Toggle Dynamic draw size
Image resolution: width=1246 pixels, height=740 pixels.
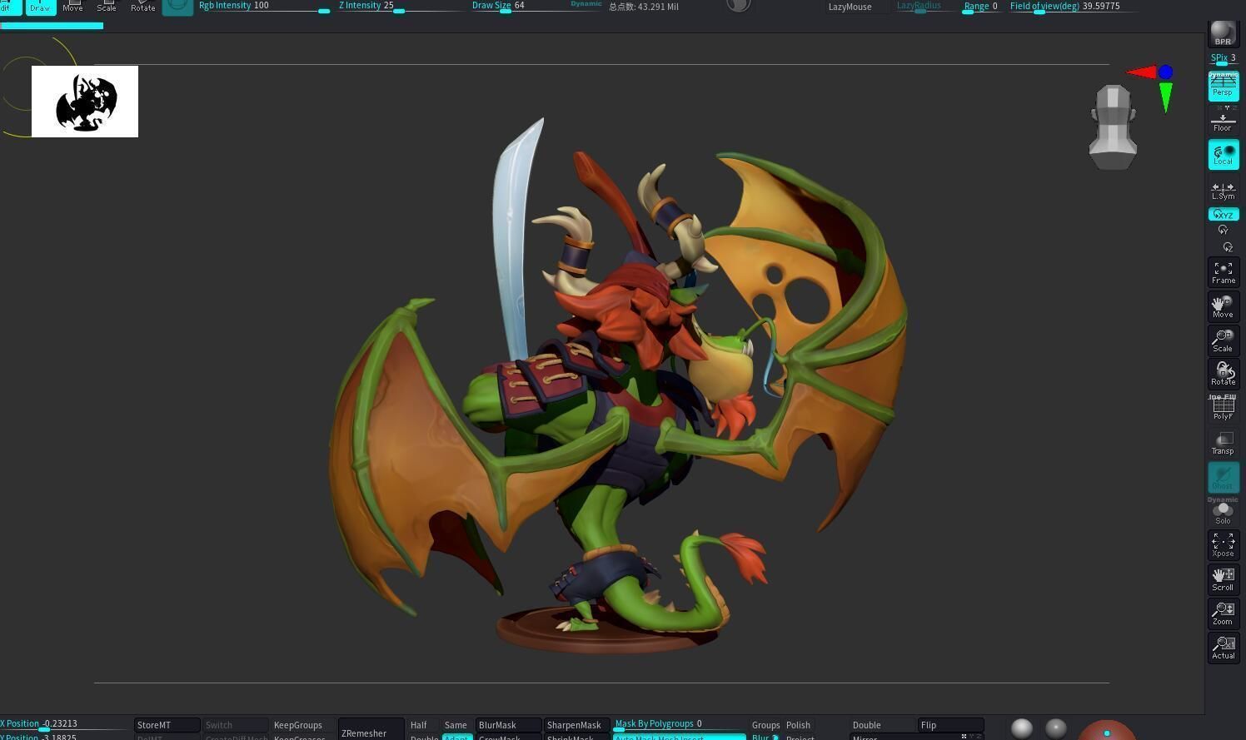[586, 4]
